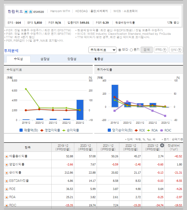Switch to the 안정성 tab
The image size is (187, 210).
click(x=72, y=59)
